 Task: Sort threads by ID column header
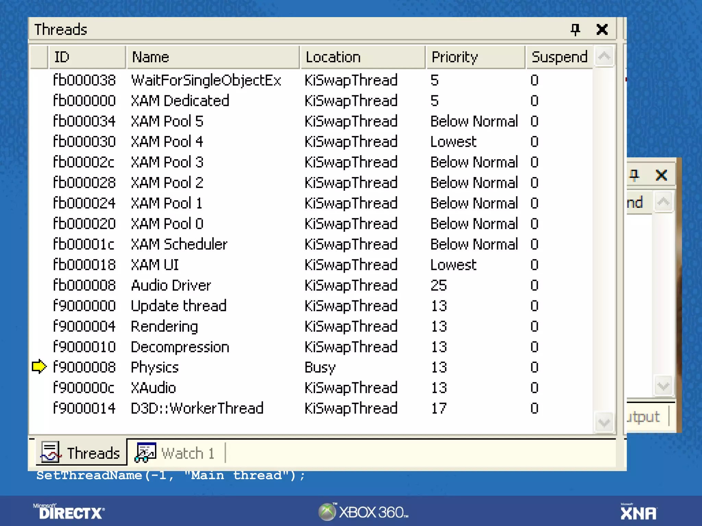click(87, 57)
